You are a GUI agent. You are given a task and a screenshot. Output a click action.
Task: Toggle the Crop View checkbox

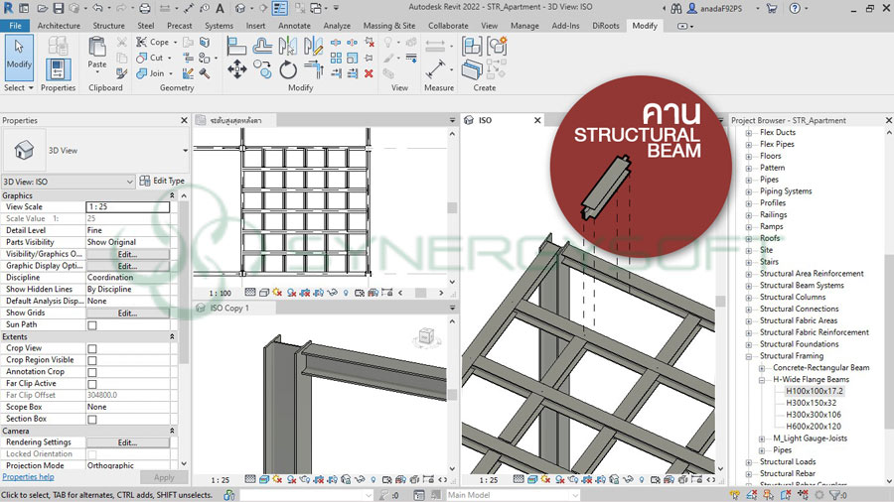coord(92,348)
